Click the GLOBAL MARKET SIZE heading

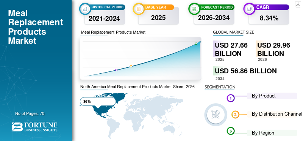233,32
